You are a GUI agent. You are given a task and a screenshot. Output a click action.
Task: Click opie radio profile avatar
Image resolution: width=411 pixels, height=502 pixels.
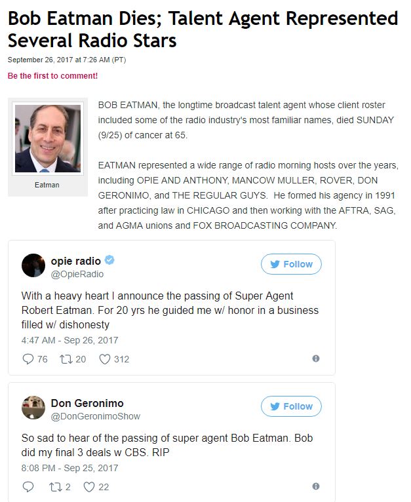click(x=33, y=265)
